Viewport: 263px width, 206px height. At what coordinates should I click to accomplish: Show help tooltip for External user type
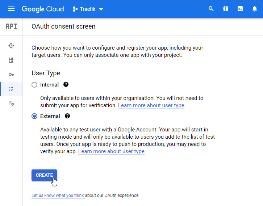[x=67, y=116]
